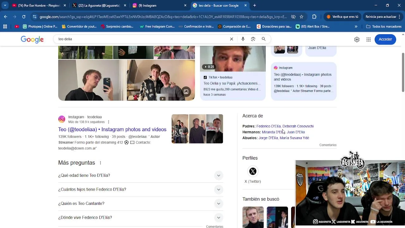Open María Susana Ydé link

pyautogui.click(x=294, y=138)
